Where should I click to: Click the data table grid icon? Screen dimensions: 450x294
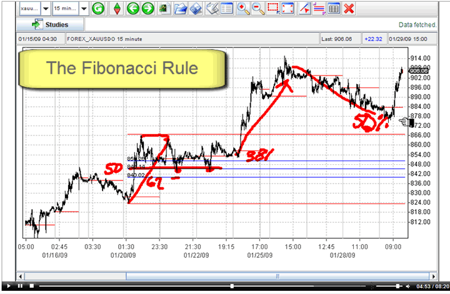[x=334, y=9]
